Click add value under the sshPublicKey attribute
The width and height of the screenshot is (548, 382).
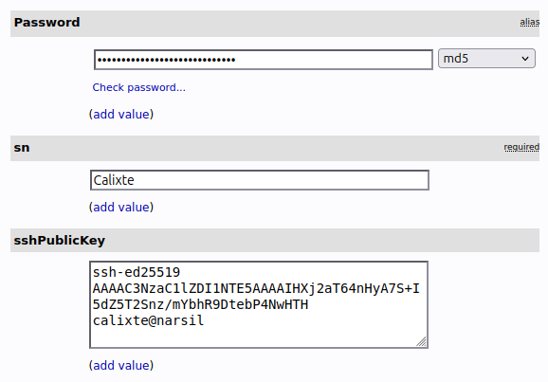(121, 366)
